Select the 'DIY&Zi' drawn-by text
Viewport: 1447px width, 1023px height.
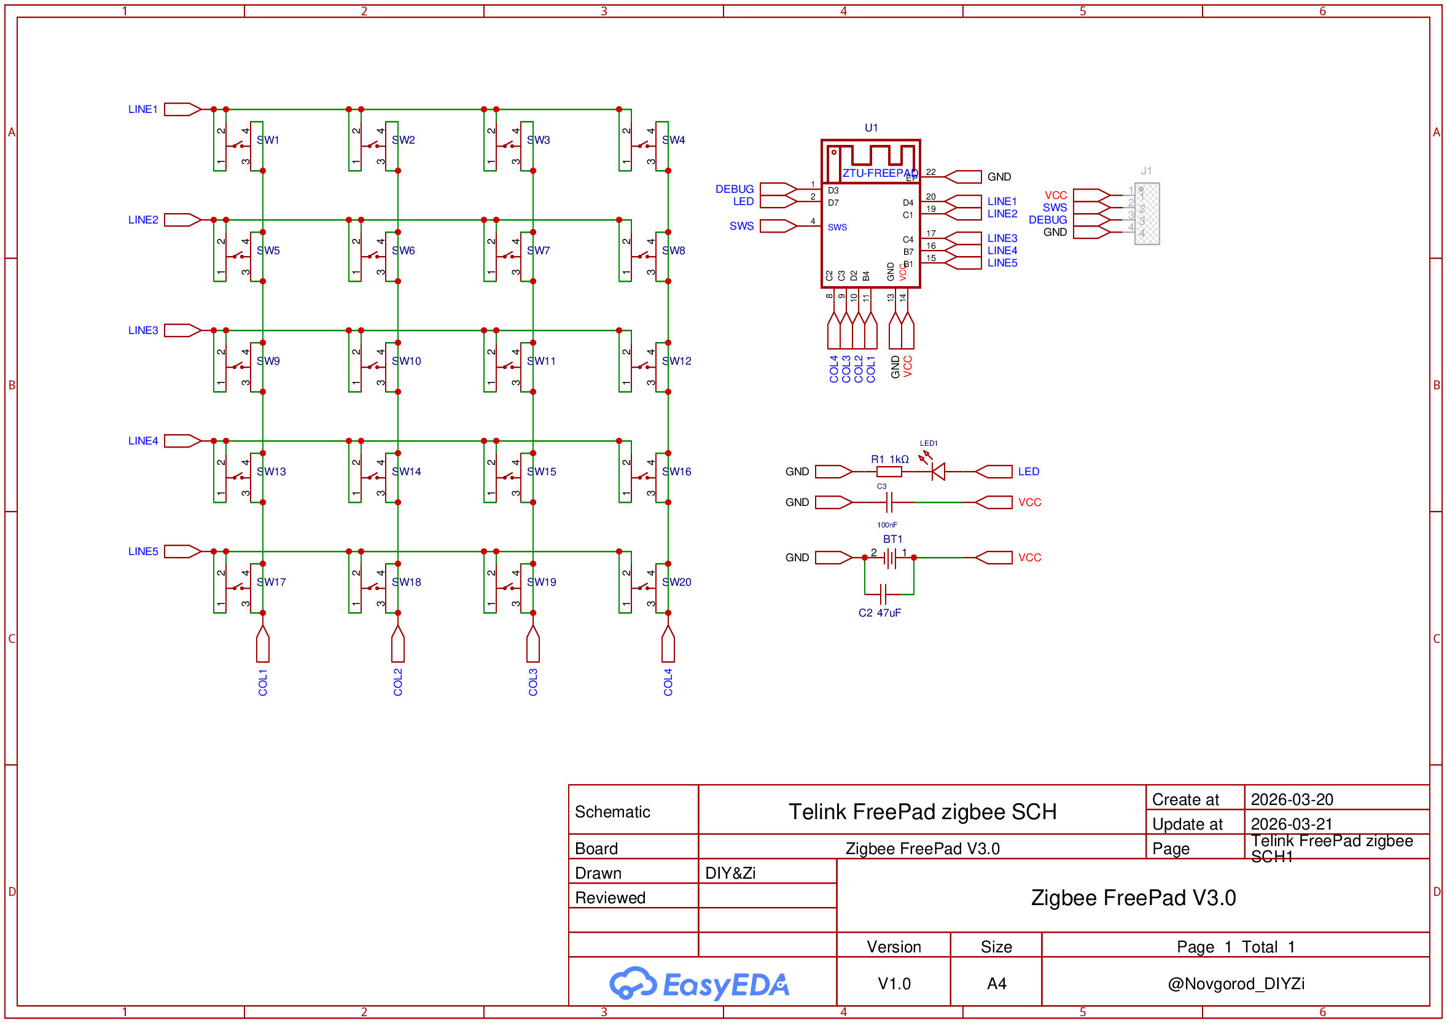pyautogui.click(x=730, y=873)
